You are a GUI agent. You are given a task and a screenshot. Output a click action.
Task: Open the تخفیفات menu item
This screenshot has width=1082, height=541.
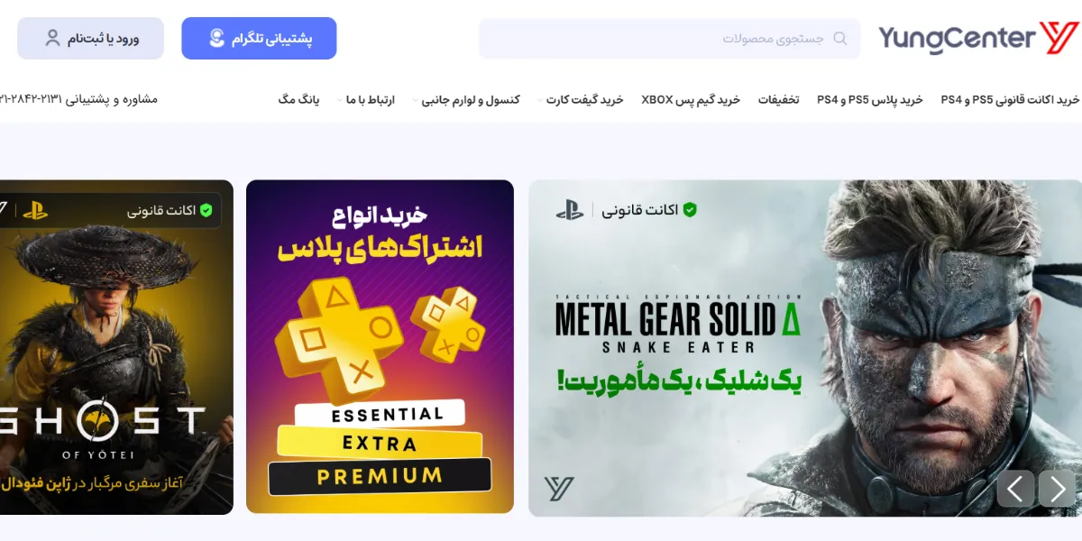coord(778,99)
